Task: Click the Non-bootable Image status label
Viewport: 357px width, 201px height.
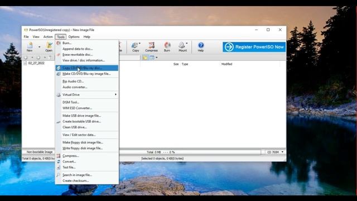Action: (x=40, y=152)
